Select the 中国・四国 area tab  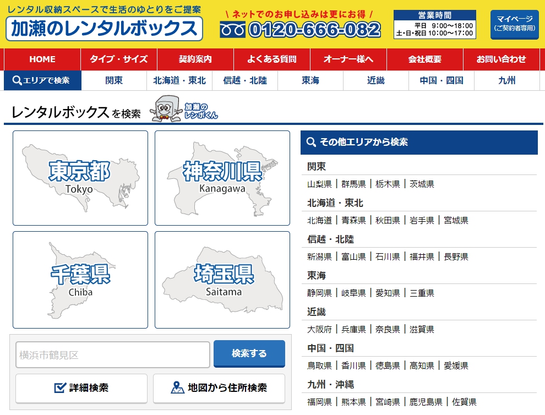[x=442, y=81]
